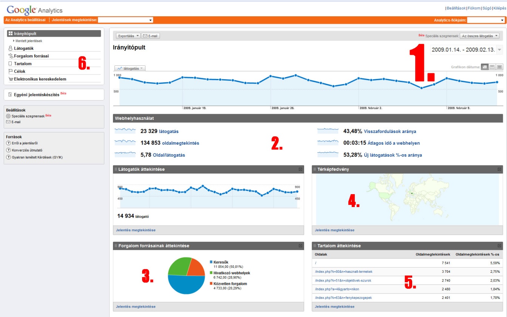This screenshot has height=317, width=507.
Task: Click the blue Keresők legend swatch
Action: click(x=211, y=262)
